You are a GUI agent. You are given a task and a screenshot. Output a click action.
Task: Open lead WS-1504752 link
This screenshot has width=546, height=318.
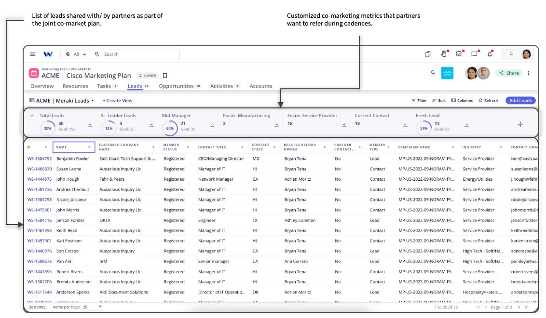pyautogui.click(x=40, y=159)
